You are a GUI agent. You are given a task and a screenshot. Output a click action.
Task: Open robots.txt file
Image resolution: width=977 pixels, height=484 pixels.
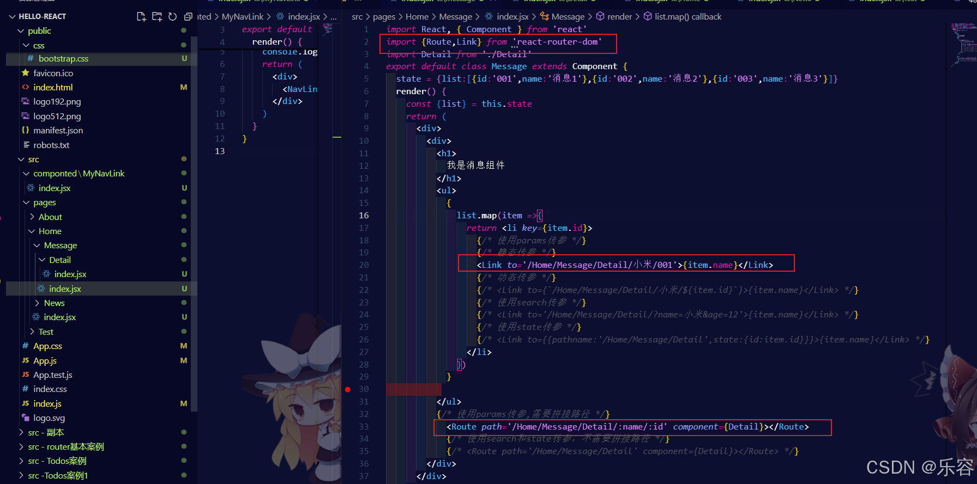51,145
